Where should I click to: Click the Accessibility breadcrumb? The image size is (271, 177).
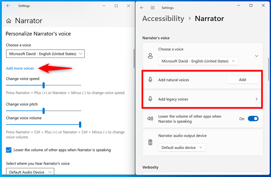[x=163, y=18]
